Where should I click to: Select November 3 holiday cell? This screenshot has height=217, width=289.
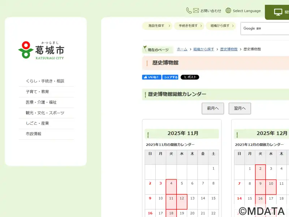click(160, 187)
